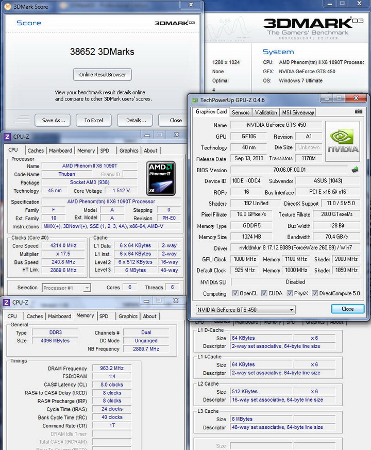371x450 pixels.
Task: Click the GPU Clock value 1000 MHz
Action: [x=245, y=259]
